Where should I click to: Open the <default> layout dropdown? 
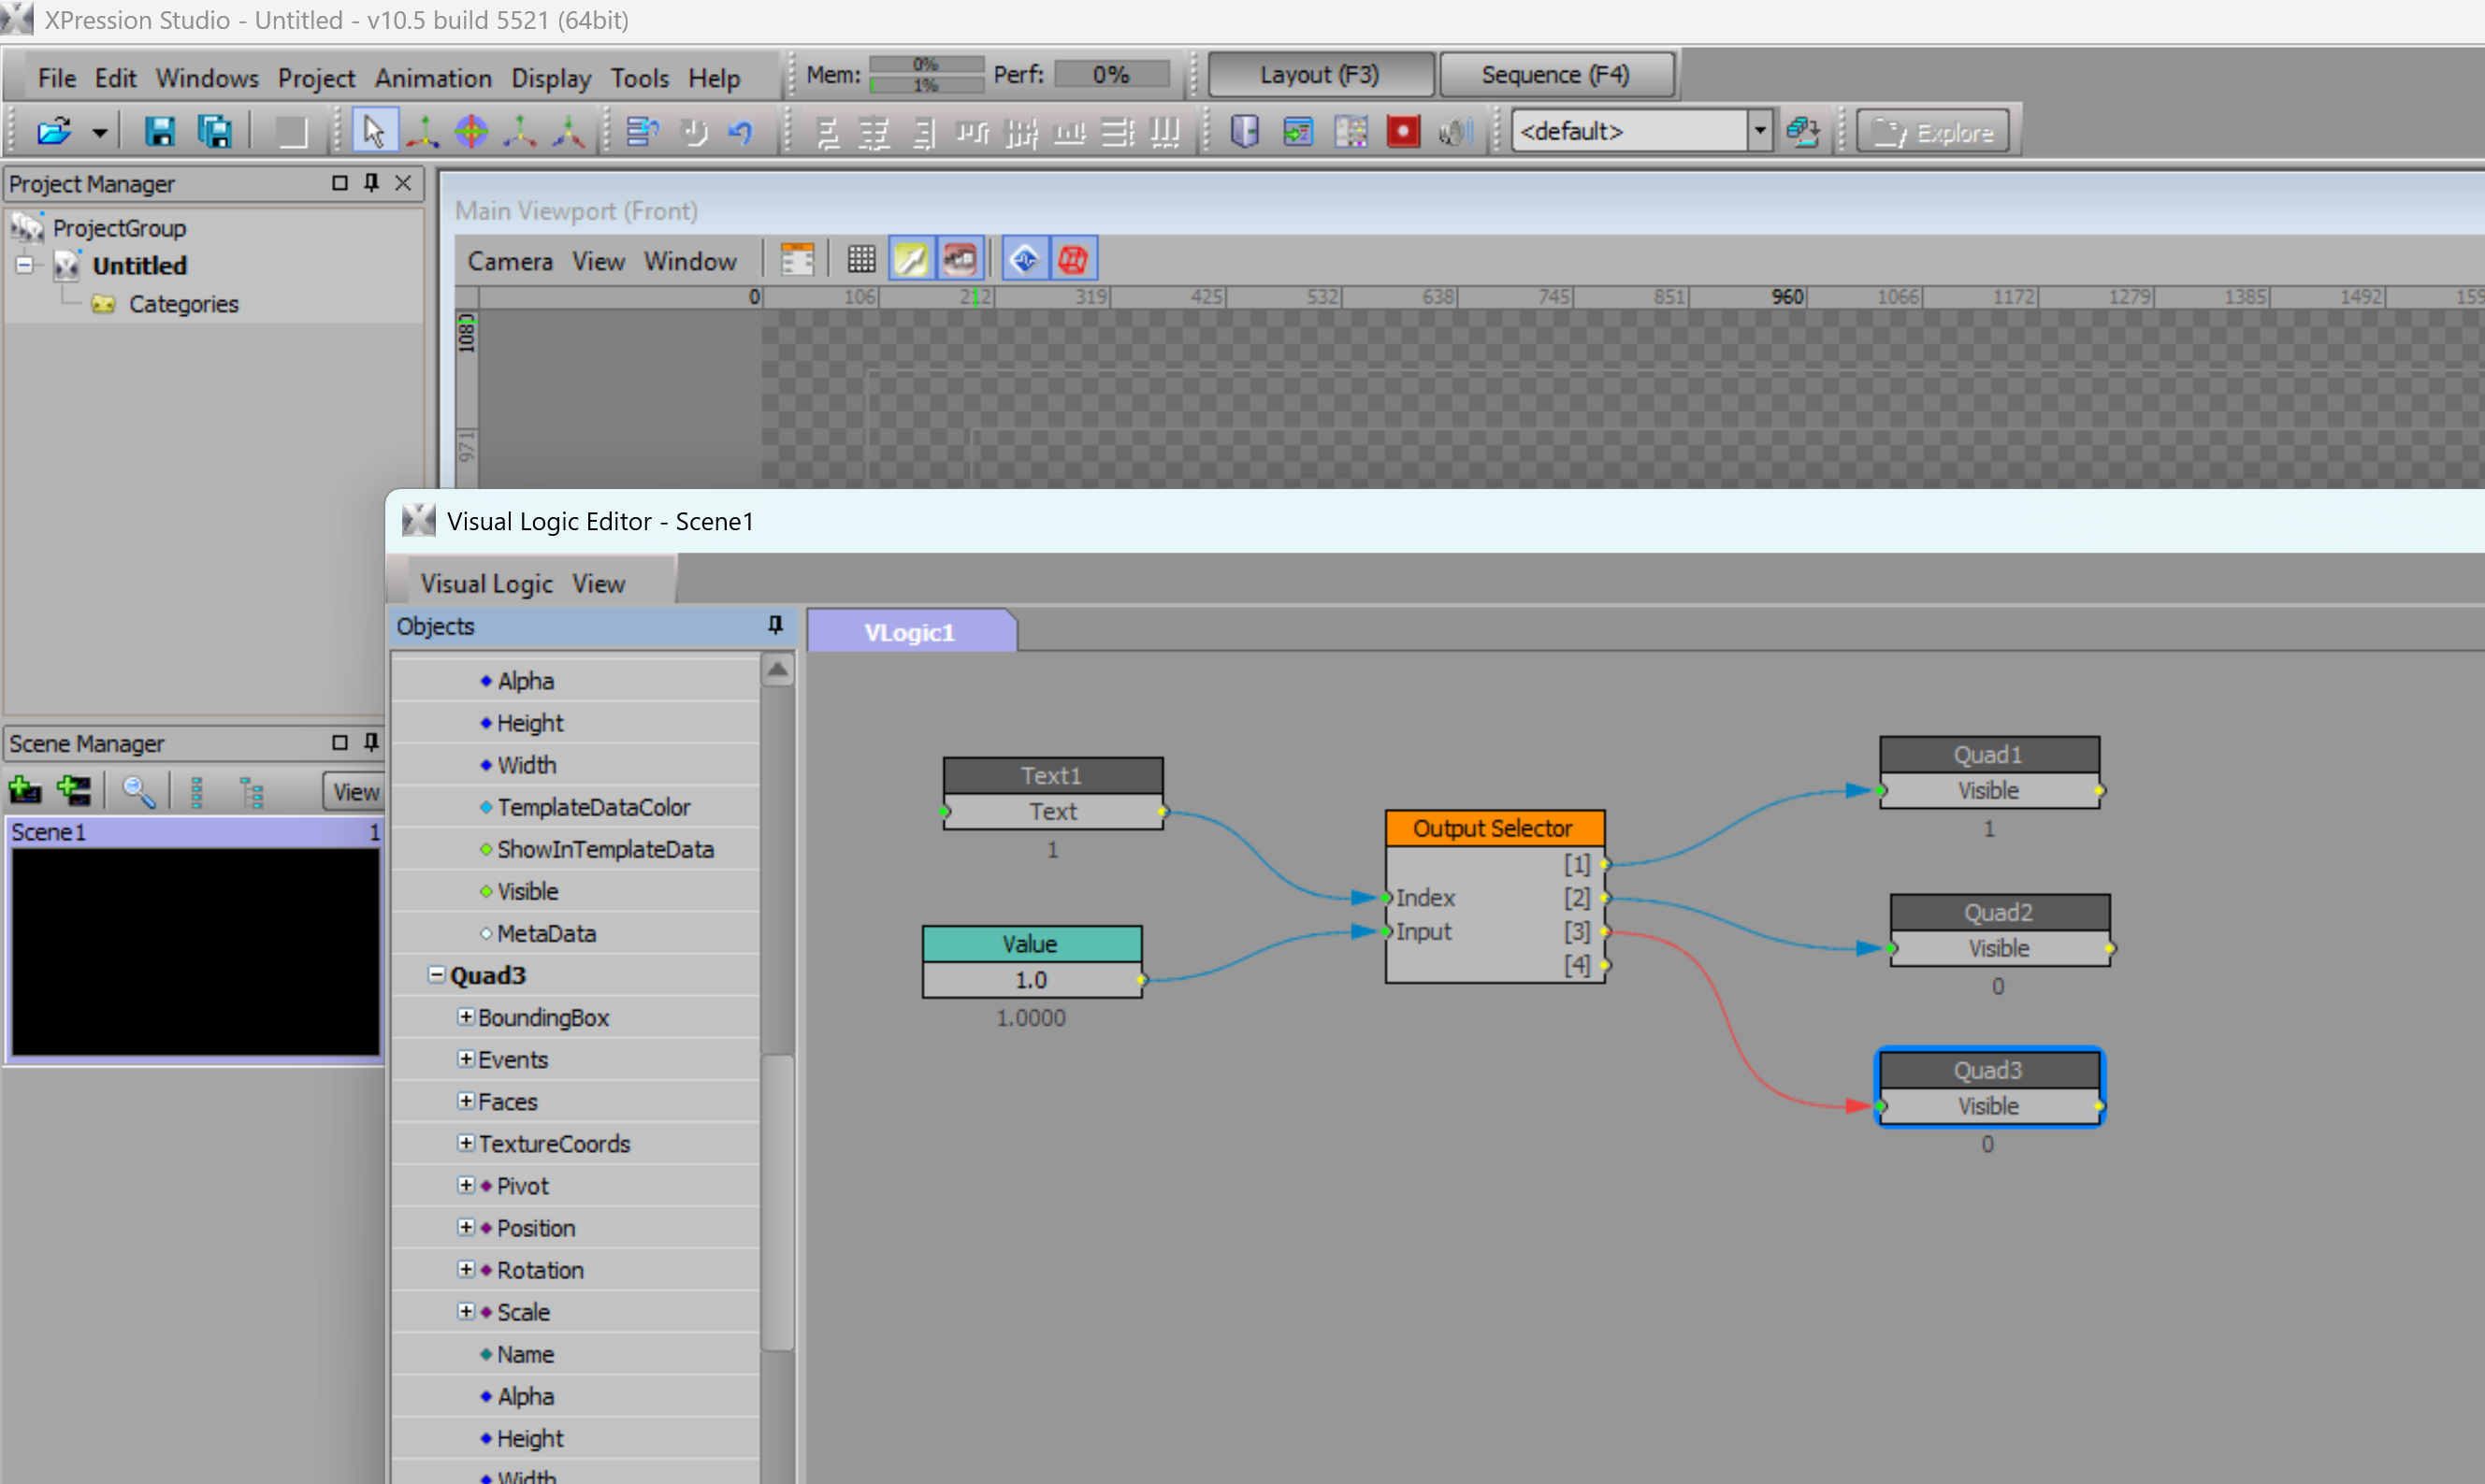tap(1759, 131)
